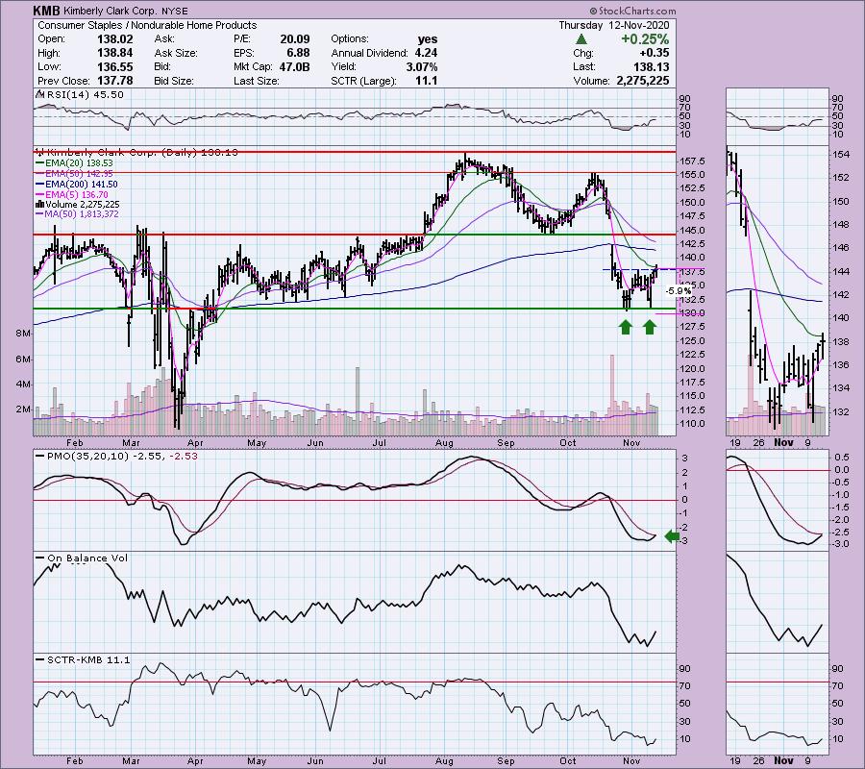Click the Consumer Staples / Nondurable Home Products sector
The image size is (865, 769).
coord(147,25)
